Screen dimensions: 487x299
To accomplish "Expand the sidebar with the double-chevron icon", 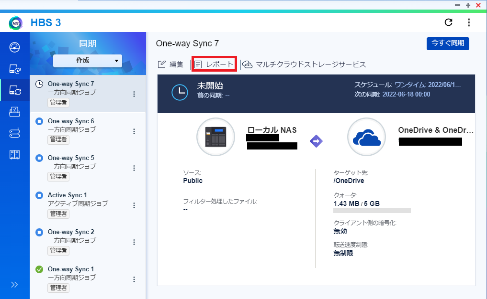I will [x=14, y=285].
